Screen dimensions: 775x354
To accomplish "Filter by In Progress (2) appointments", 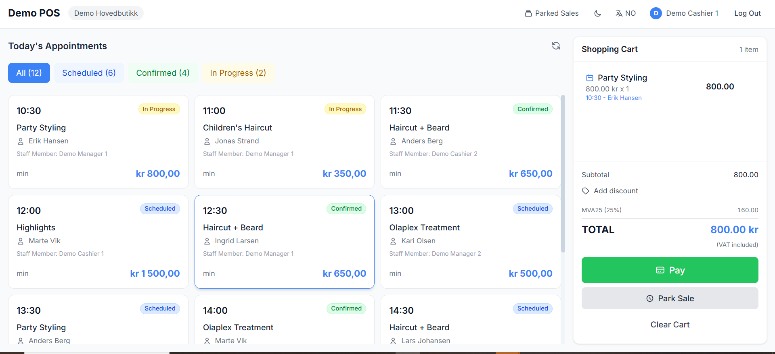I will pos(238,73).
